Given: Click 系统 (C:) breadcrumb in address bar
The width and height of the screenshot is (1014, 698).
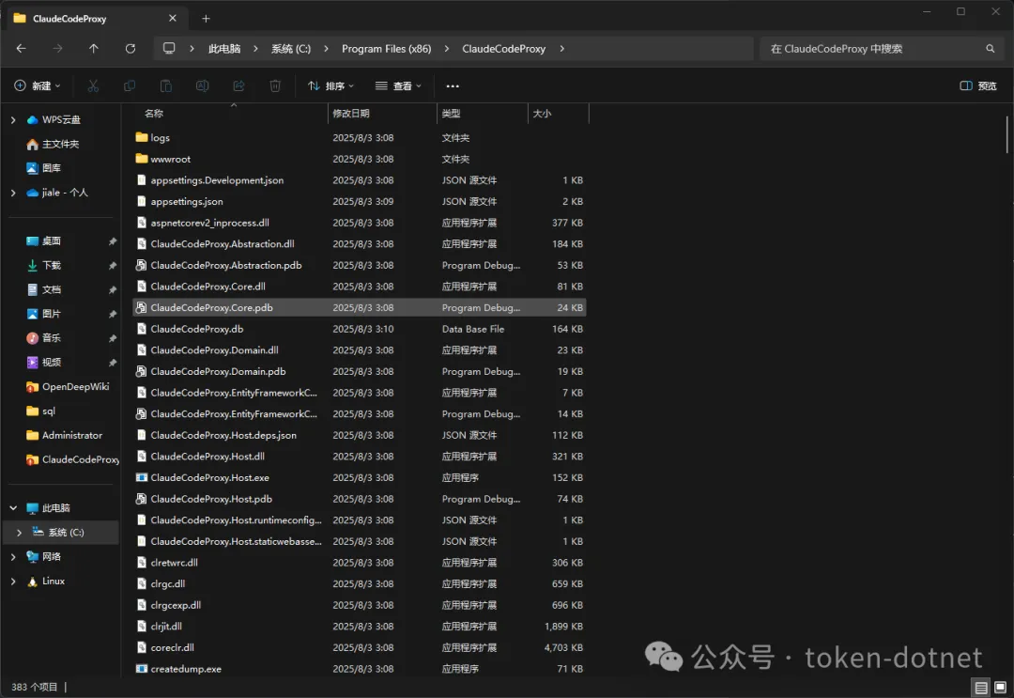Looking at the screenshot, I should point(291,49).
